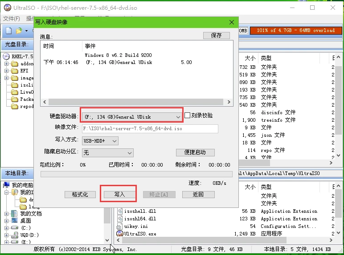Click the 映像文件 path field
Screen dimensions: 344x255
tap(150, 128)
